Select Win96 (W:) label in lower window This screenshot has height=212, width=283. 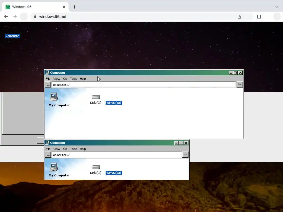coord(114,173)
